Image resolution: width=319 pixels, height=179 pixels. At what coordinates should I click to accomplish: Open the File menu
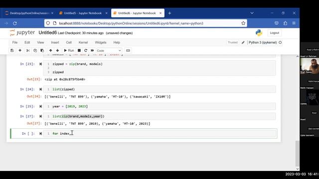[15, 42]
